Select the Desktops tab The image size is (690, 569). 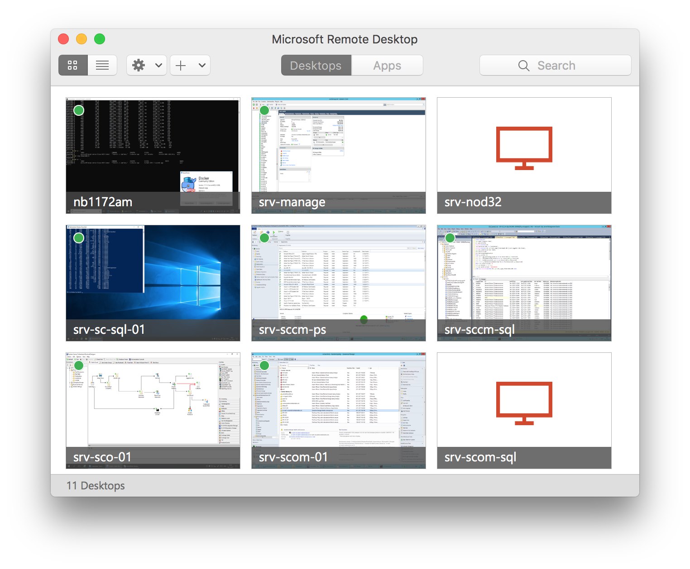316,66
